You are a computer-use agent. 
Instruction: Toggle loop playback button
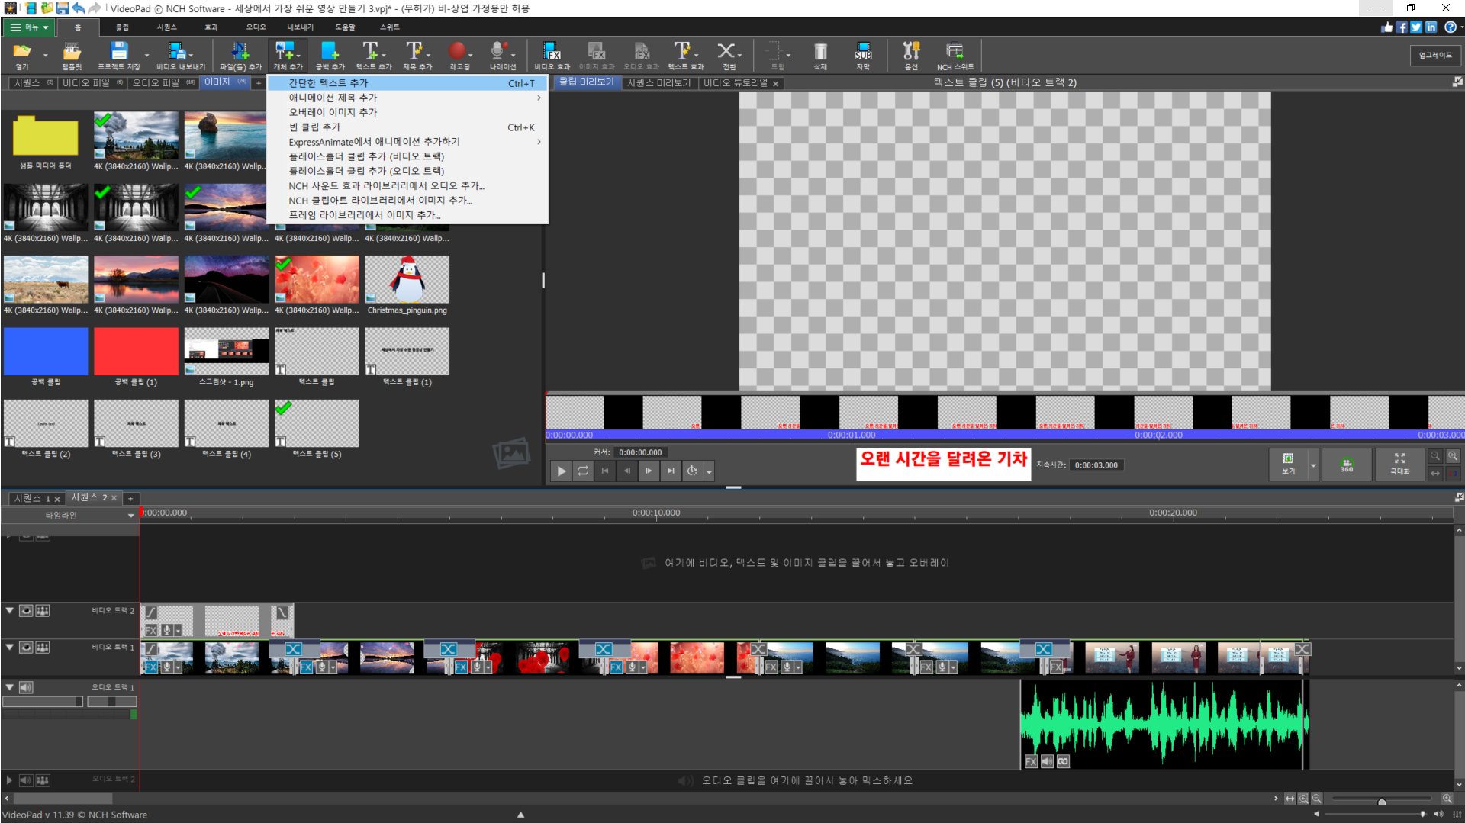[583, 471]
